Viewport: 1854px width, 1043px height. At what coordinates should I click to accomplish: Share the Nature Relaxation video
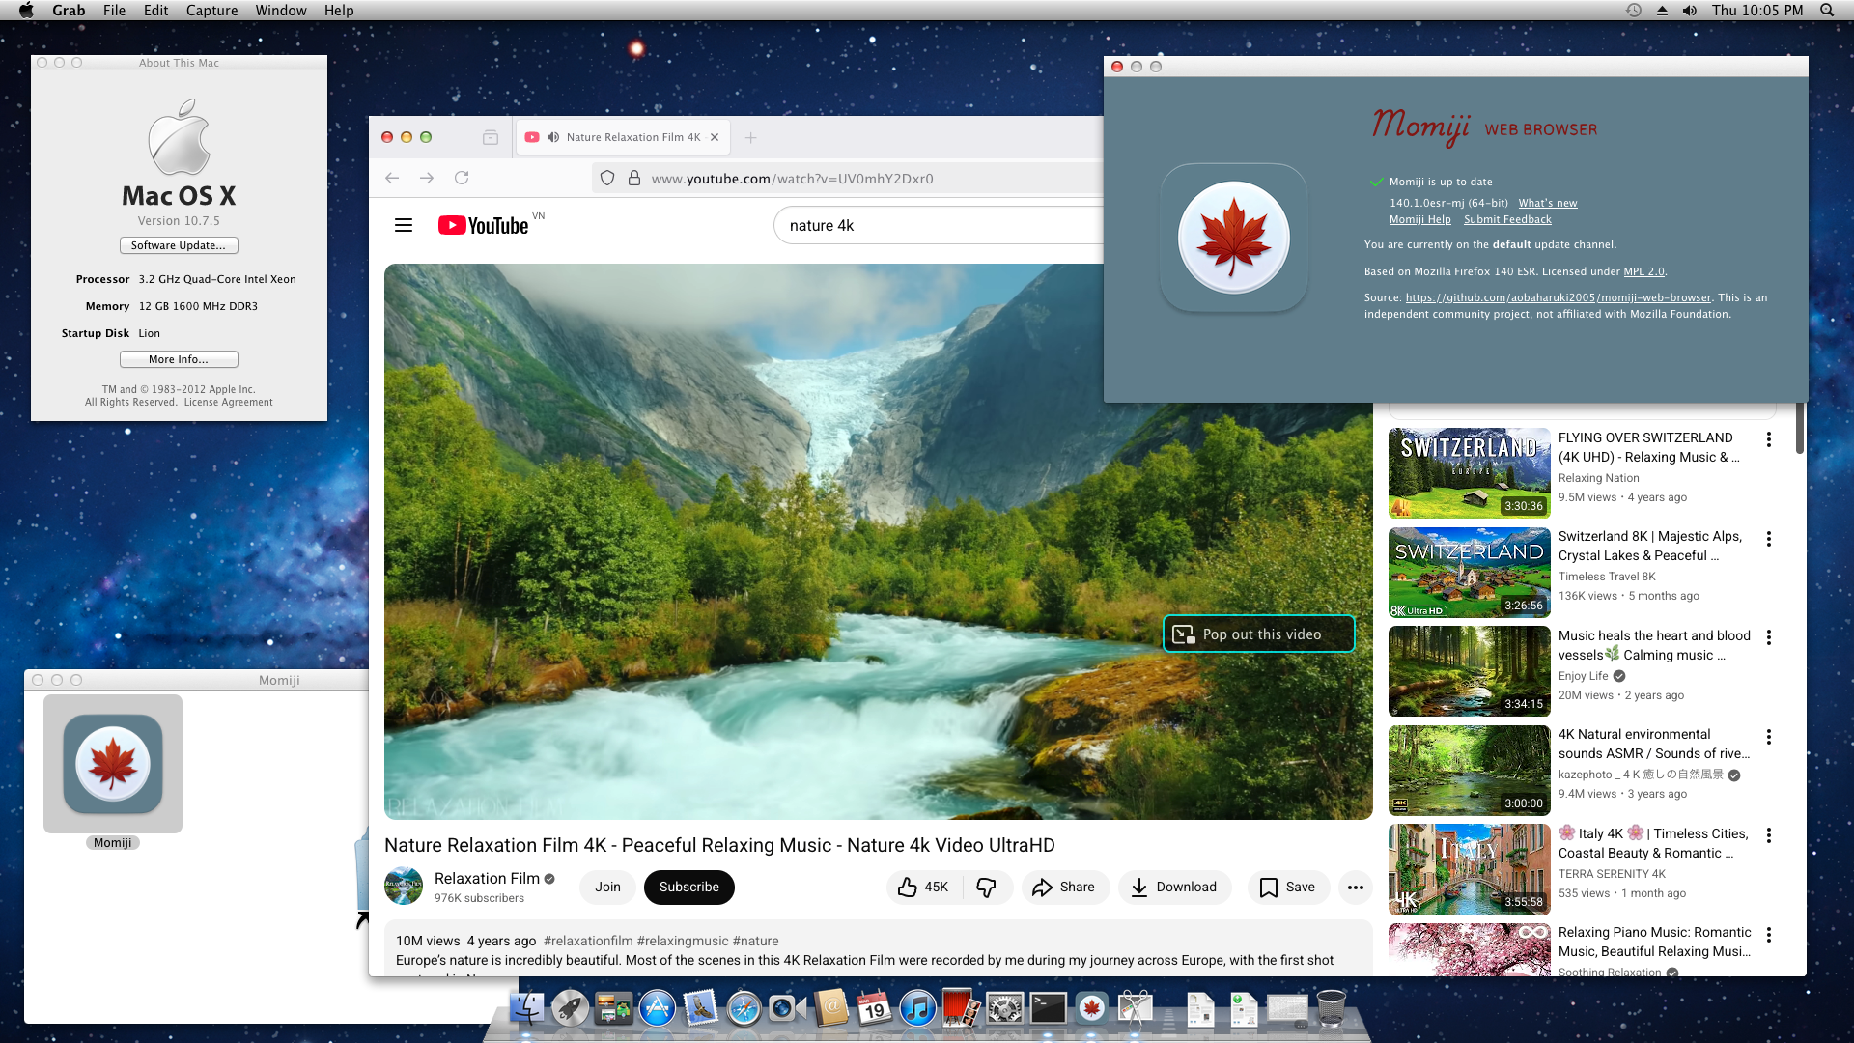[1064, 888]
